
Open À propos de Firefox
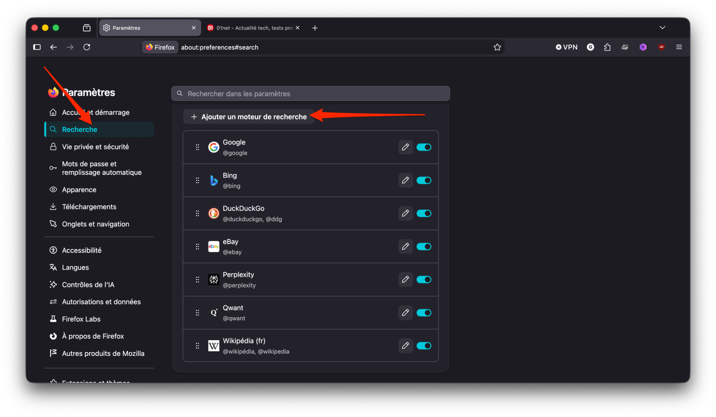click(x=99, y=336)
